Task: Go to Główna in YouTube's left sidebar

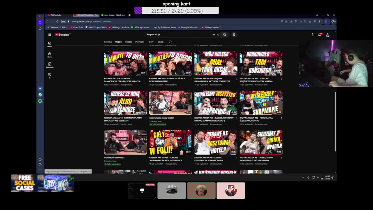Action: tap(50, 44)
